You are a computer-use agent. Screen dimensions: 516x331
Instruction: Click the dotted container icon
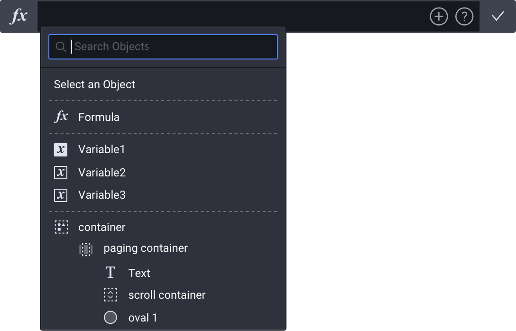click(x=61, y=227)
